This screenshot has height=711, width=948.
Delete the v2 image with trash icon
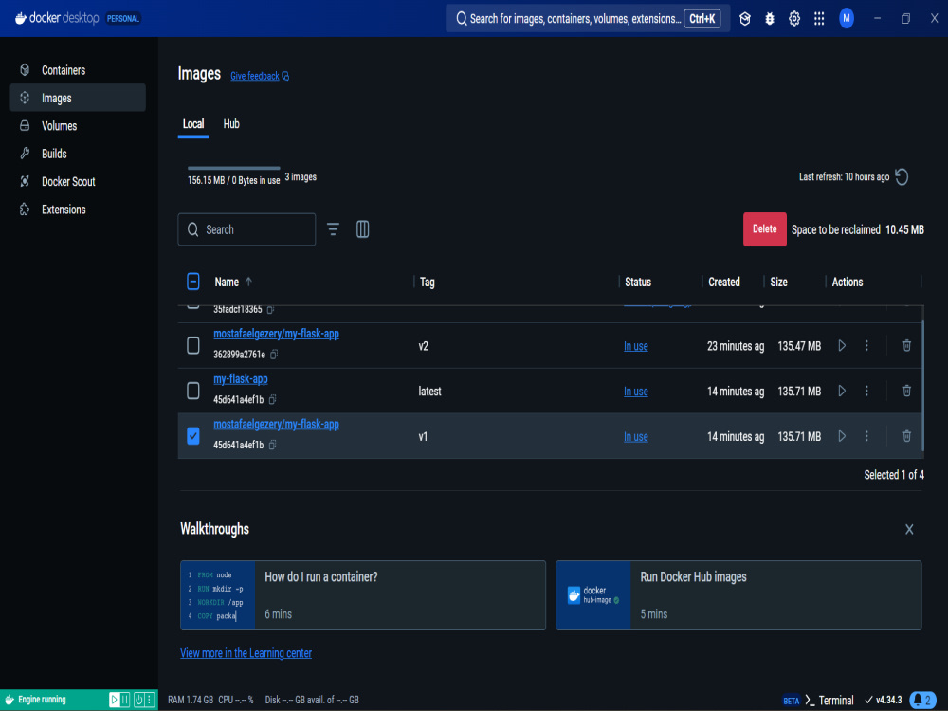907,345
